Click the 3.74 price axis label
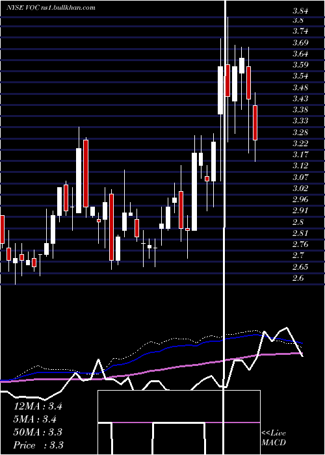The width and height of the screenshot is (325, 455). [x=300, y=31]
